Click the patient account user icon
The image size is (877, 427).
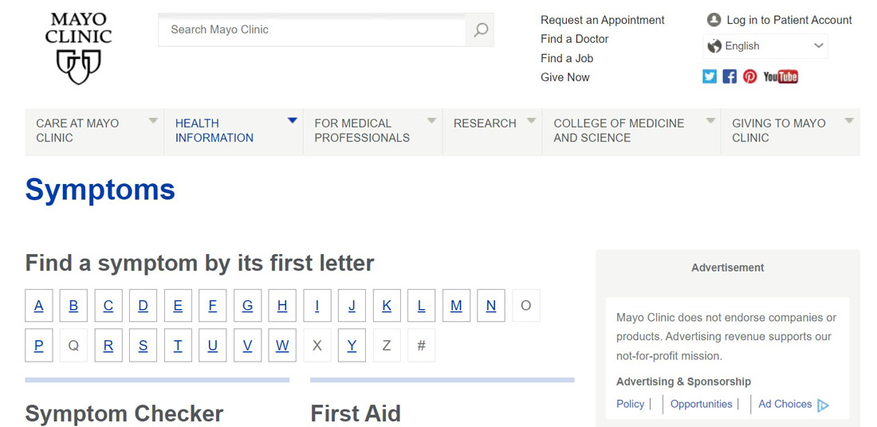point(714,20)
